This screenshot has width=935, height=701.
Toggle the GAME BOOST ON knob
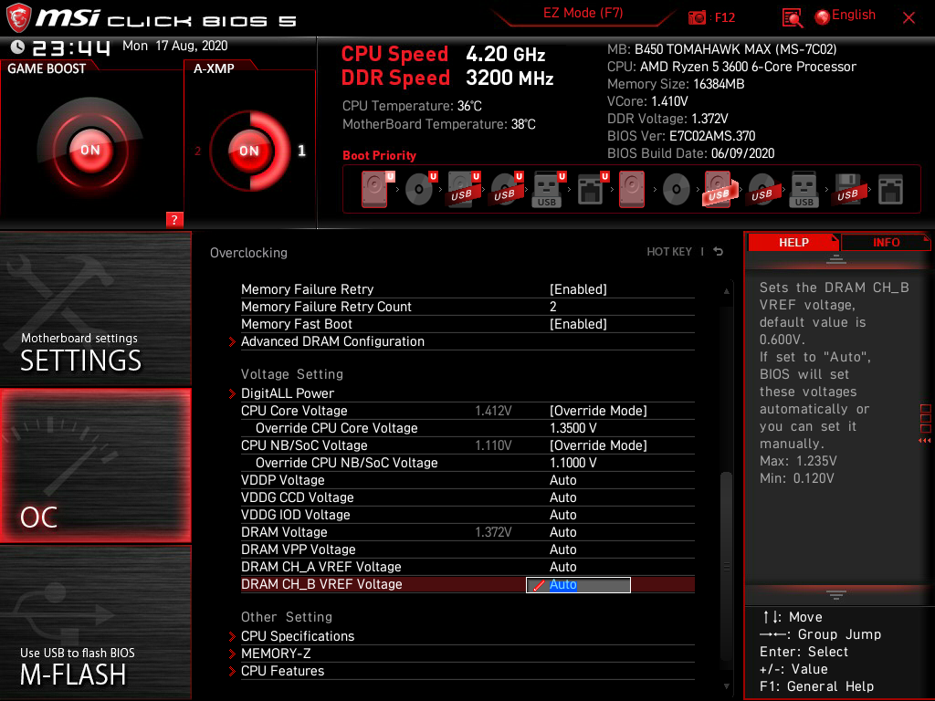click(90, 150)
